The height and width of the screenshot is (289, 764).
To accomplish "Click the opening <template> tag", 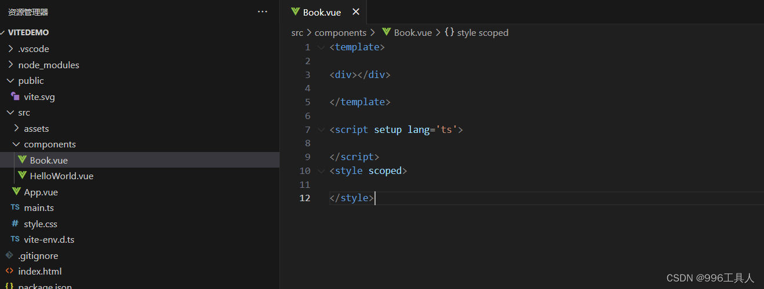I will click(x=357, y=47).
